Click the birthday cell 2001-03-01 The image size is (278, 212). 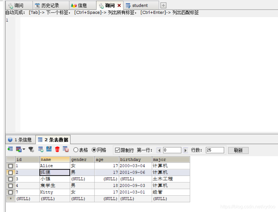click(x=135, y=192)
